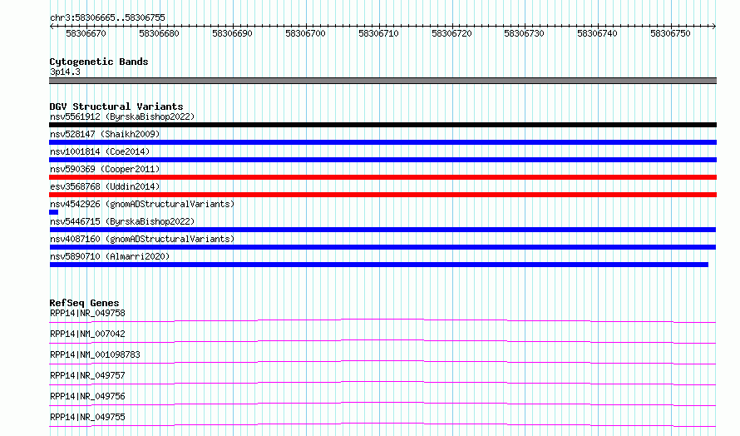The image size is (740, 436).
Task: Click ruler position 58306740
Action: [x=598, y=33]
